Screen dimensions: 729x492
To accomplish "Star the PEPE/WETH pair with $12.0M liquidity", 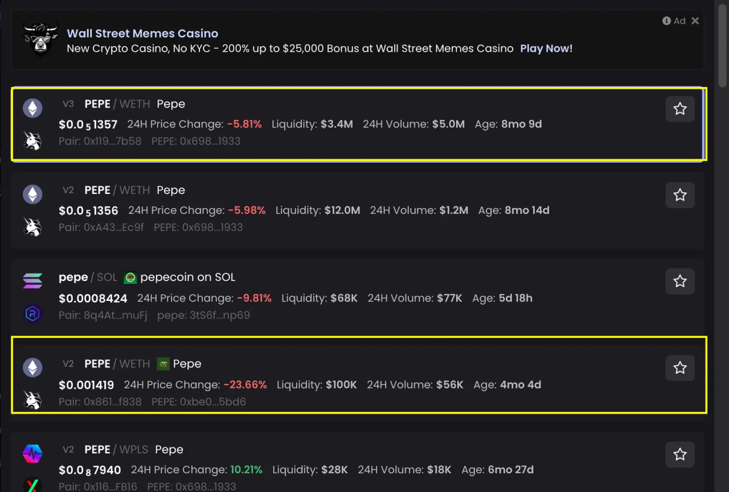I will (680, 195).
